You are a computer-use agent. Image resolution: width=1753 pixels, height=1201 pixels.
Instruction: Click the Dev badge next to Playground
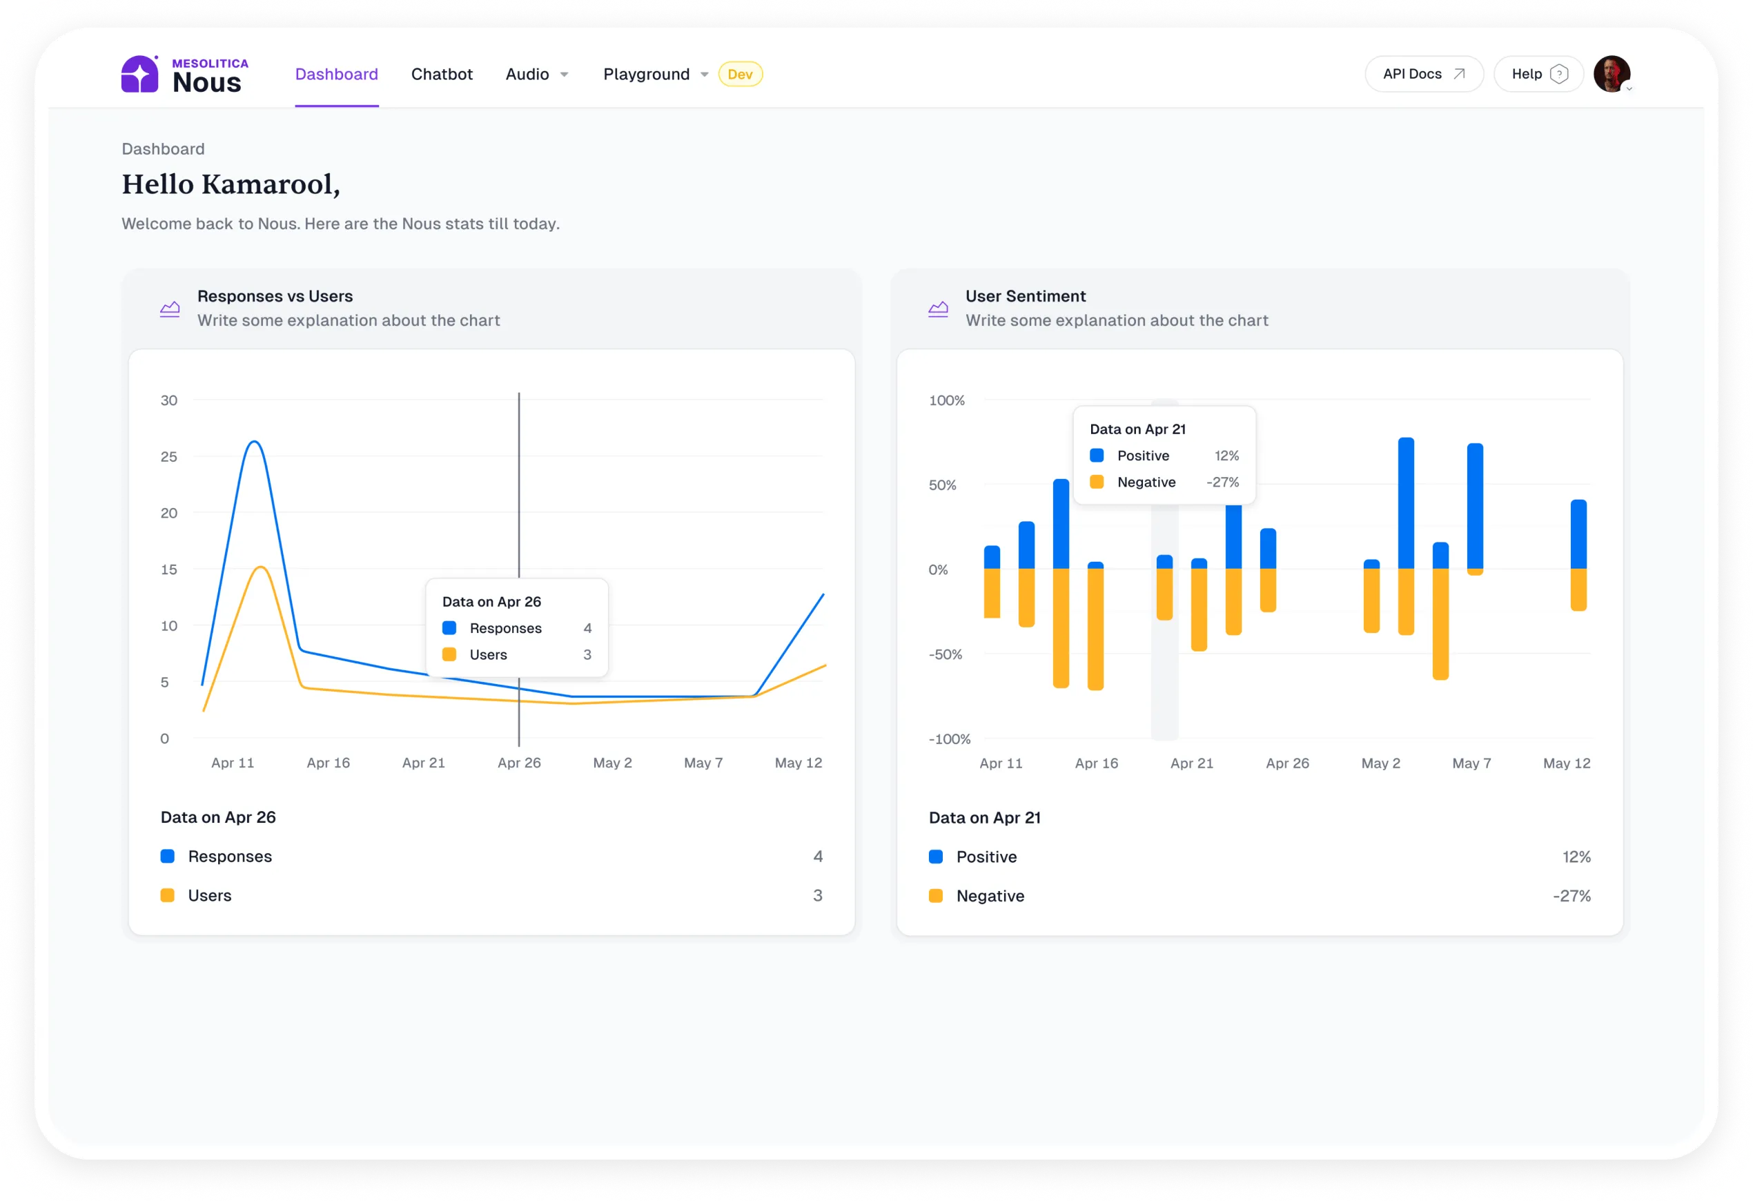coord(740,74)
